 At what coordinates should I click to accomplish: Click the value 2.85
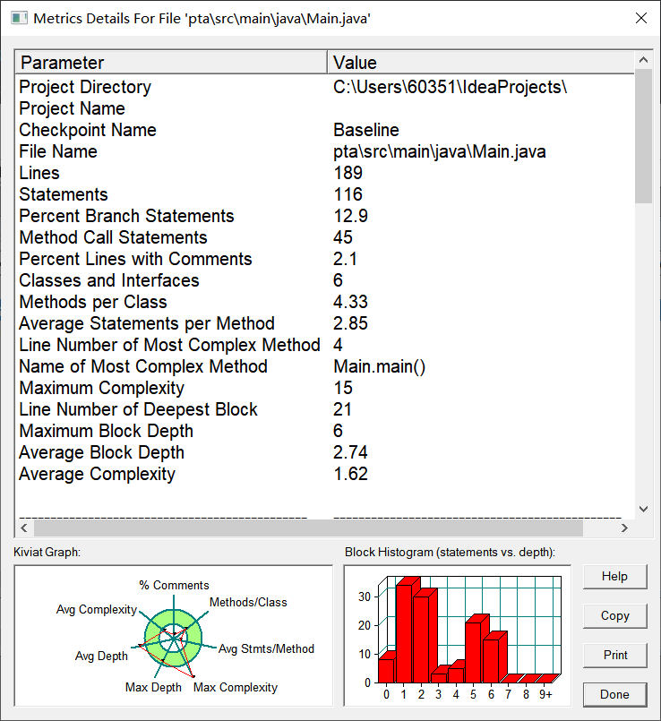[350, 323]
